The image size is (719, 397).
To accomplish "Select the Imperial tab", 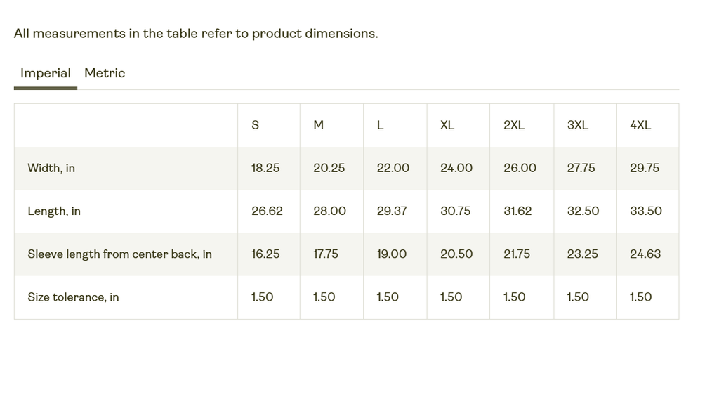I will (45, 73).
